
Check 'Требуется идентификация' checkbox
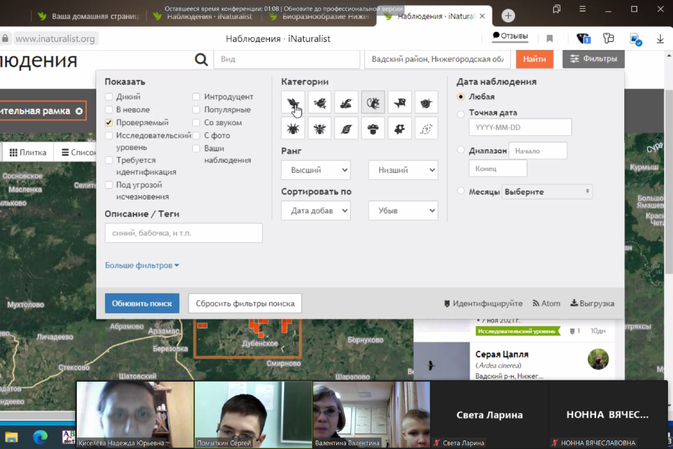[x=109, y=160]
